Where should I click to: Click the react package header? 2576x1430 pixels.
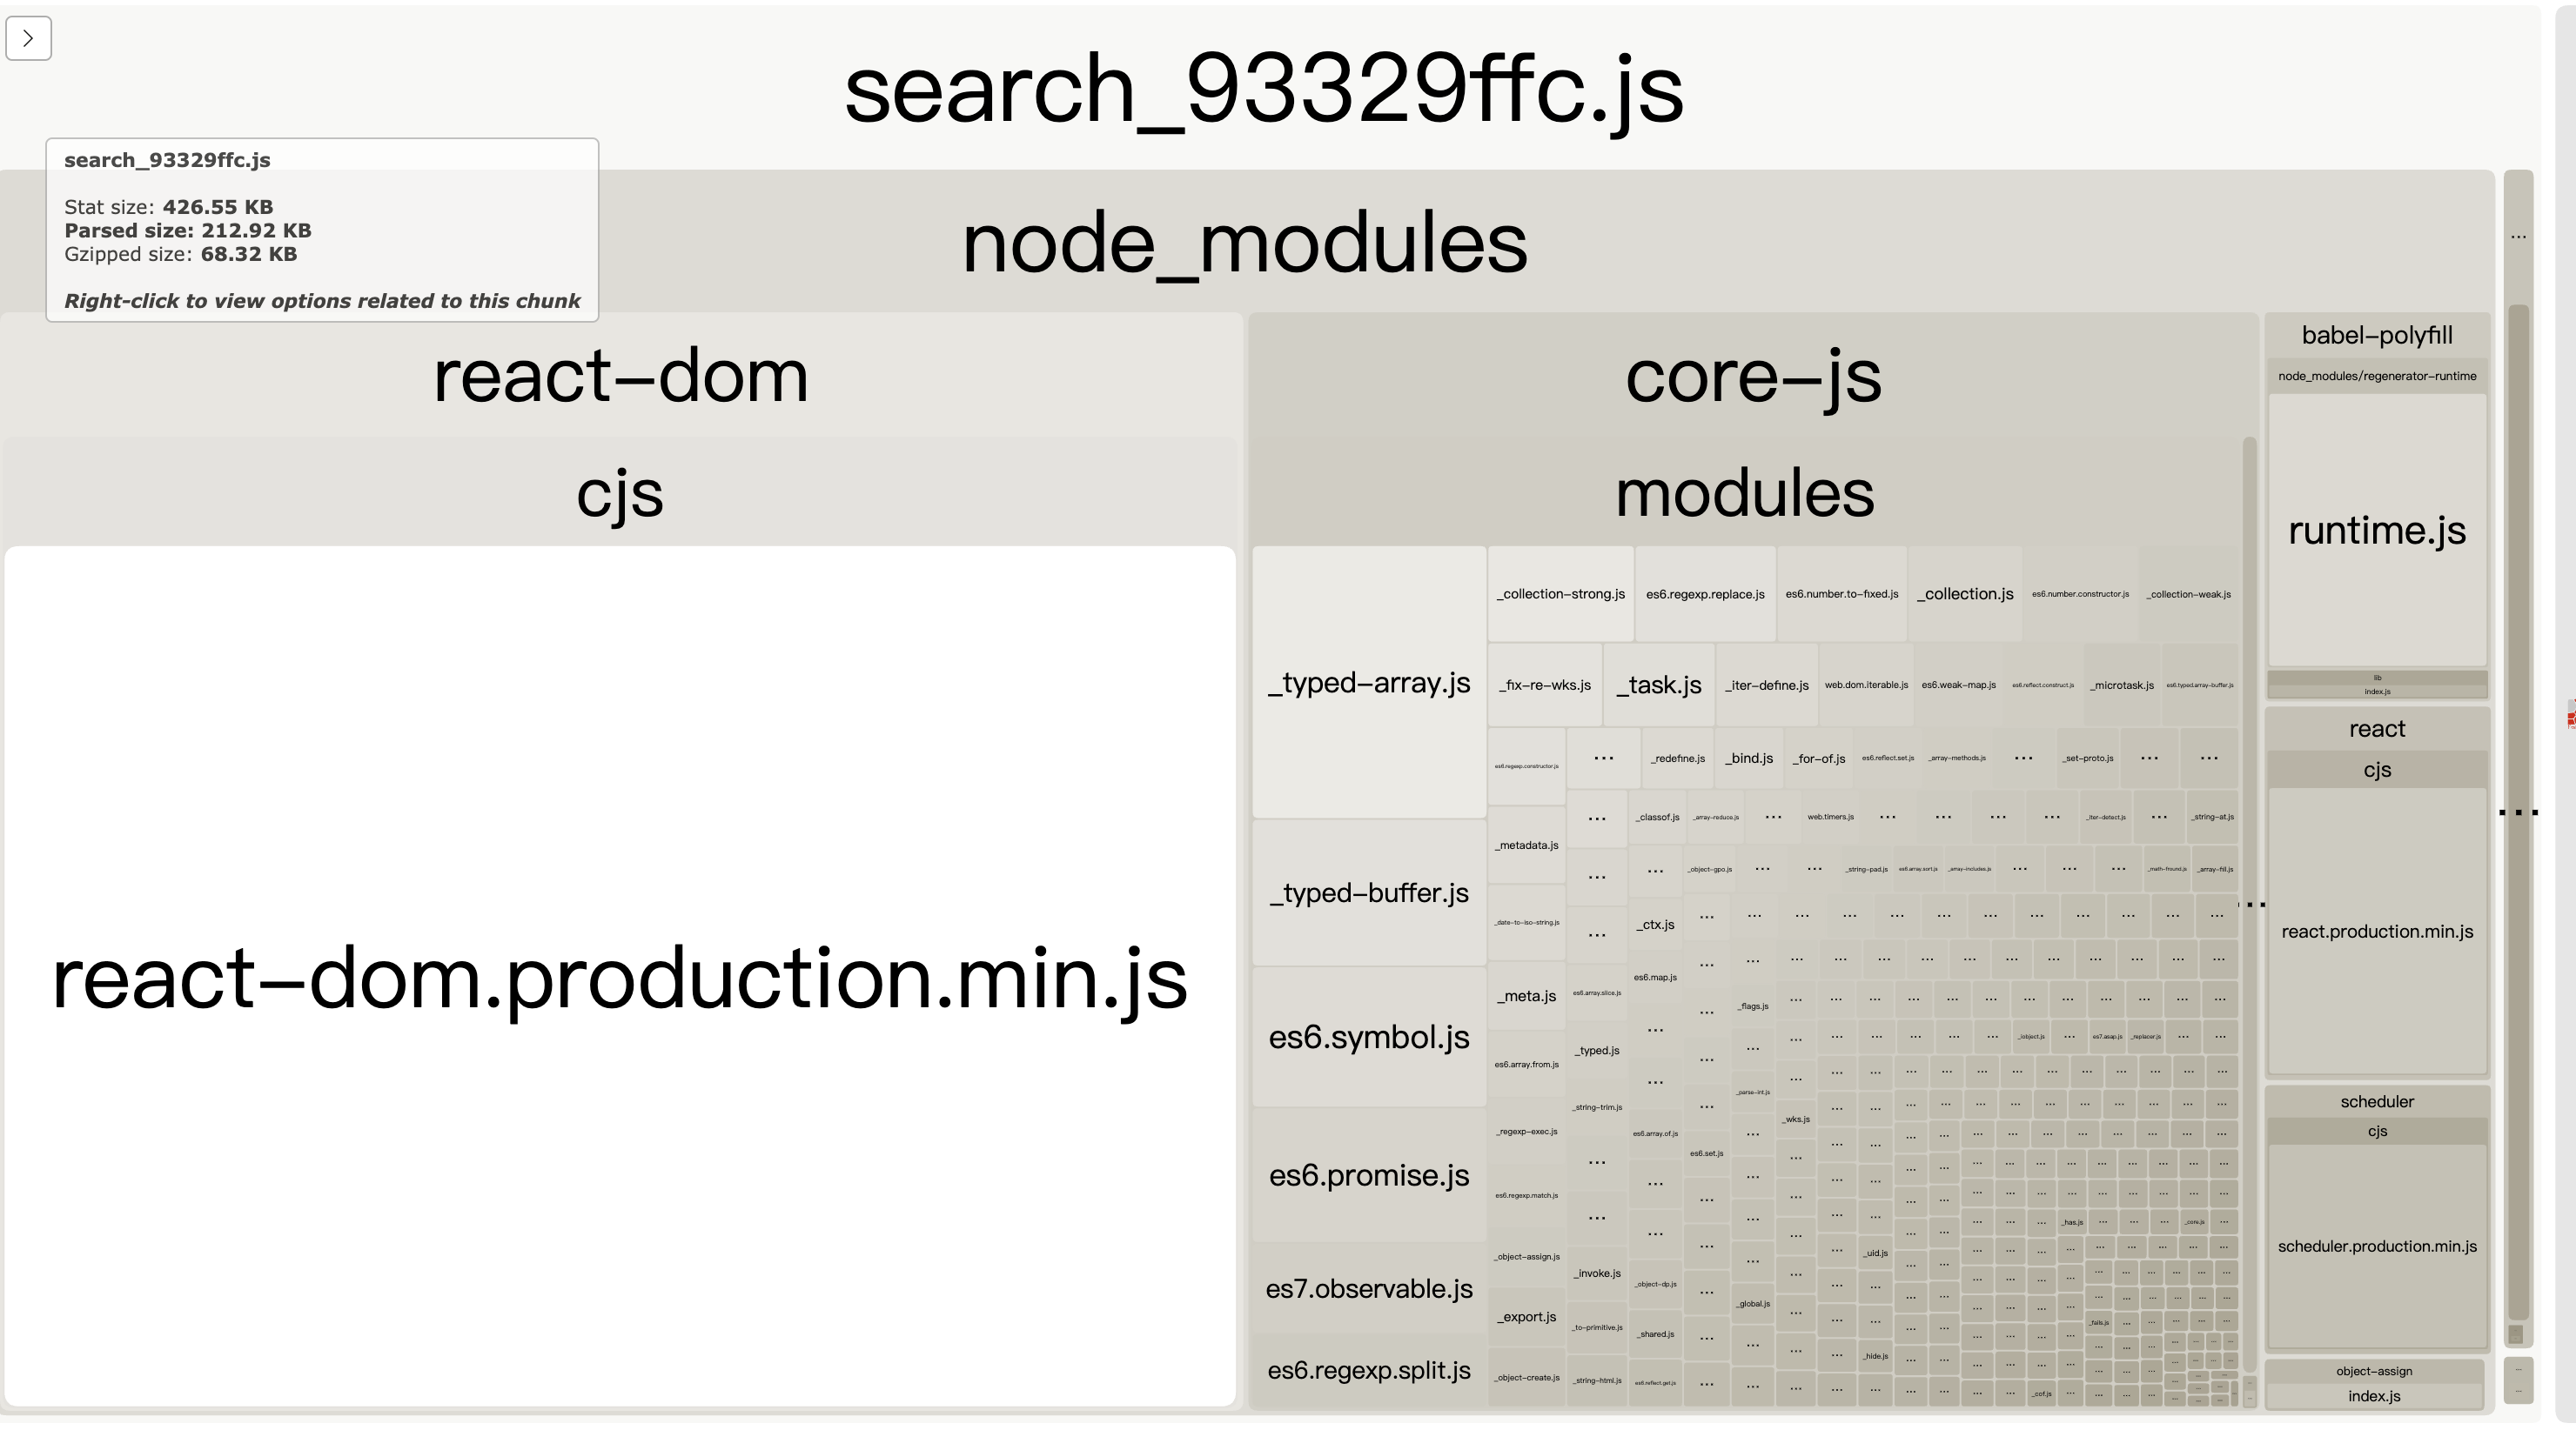[2377, 729]
